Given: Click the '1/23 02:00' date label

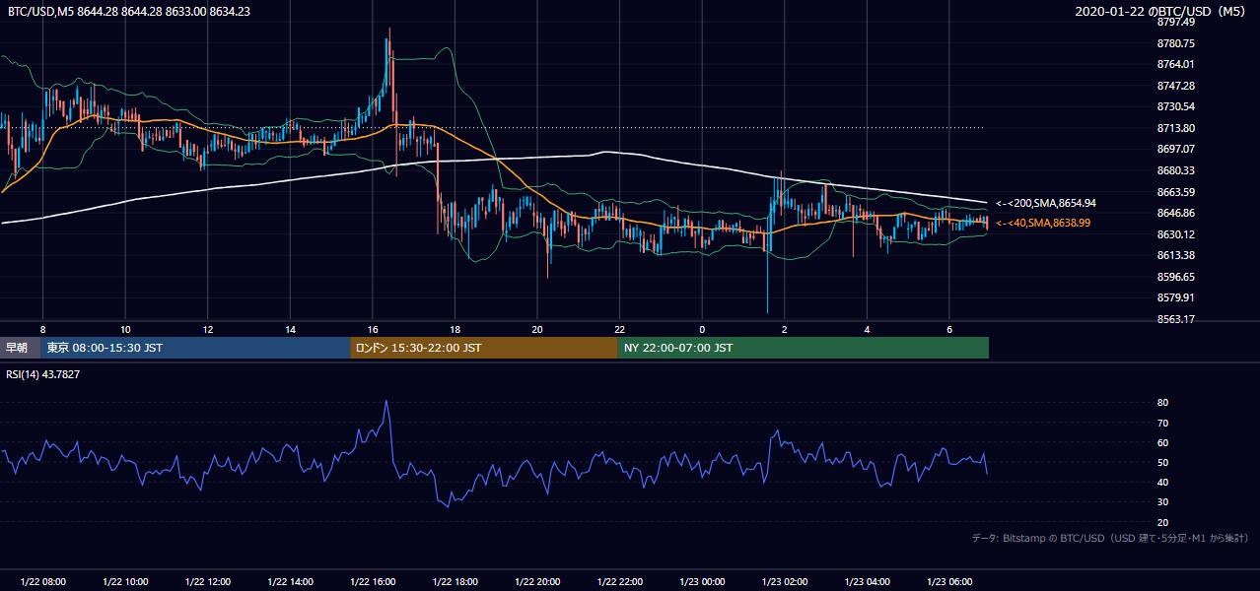Looking at the screenshot, I should [x=785, y=582].
